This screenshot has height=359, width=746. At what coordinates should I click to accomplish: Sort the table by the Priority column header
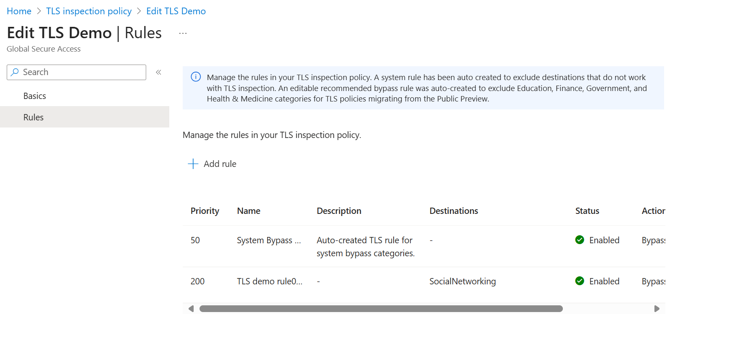(205, 211)
